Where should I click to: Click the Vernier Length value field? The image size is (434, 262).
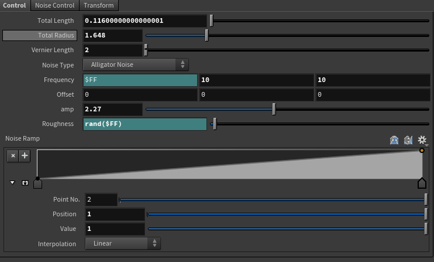click(113, 50)
